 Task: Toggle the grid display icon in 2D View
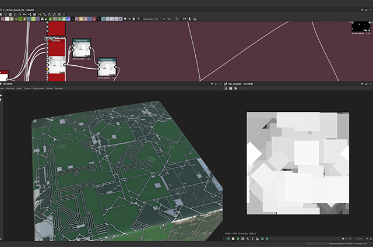coord(242,239)
